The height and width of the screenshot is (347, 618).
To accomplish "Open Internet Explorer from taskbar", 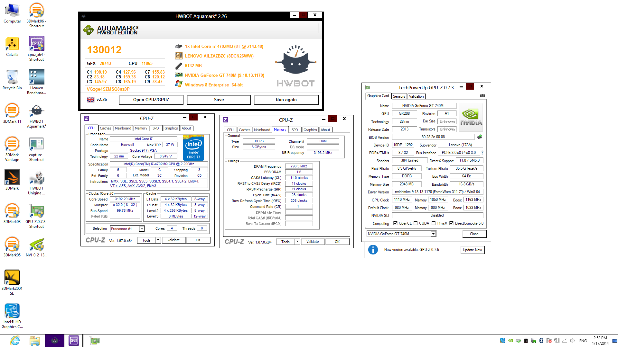I will pyautogui.click(x=15, y=341).
